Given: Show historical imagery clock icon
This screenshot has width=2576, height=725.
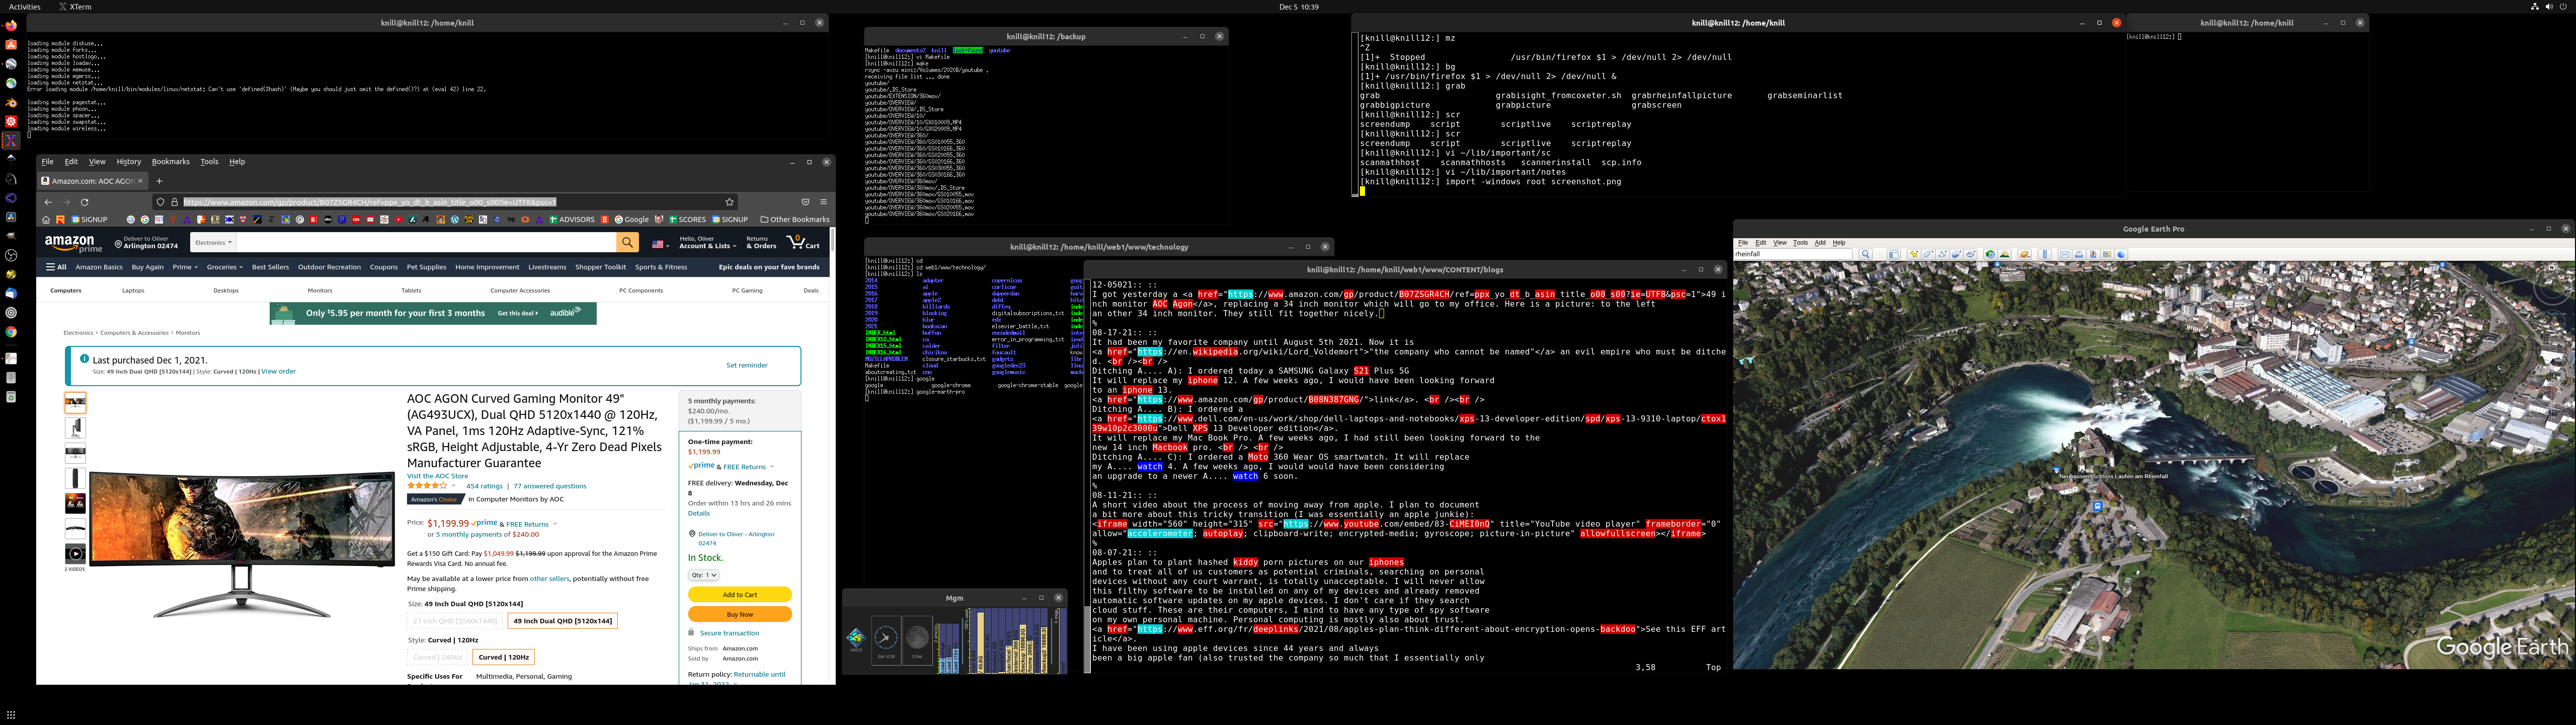Looking at the screenshot, I should pyautogui.click(x=1990, y=254).
